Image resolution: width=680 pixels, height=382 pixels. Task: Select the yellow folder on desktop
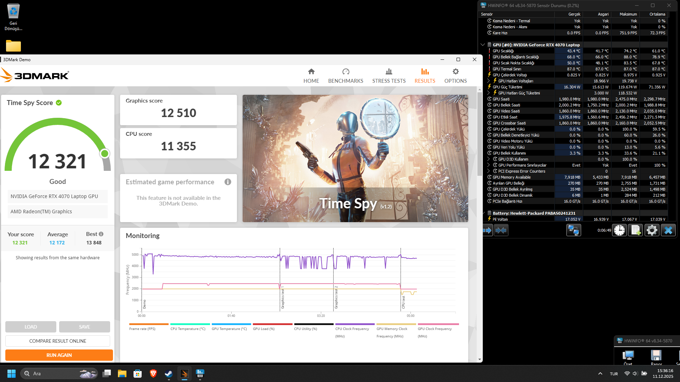click(x=13, y=46)
